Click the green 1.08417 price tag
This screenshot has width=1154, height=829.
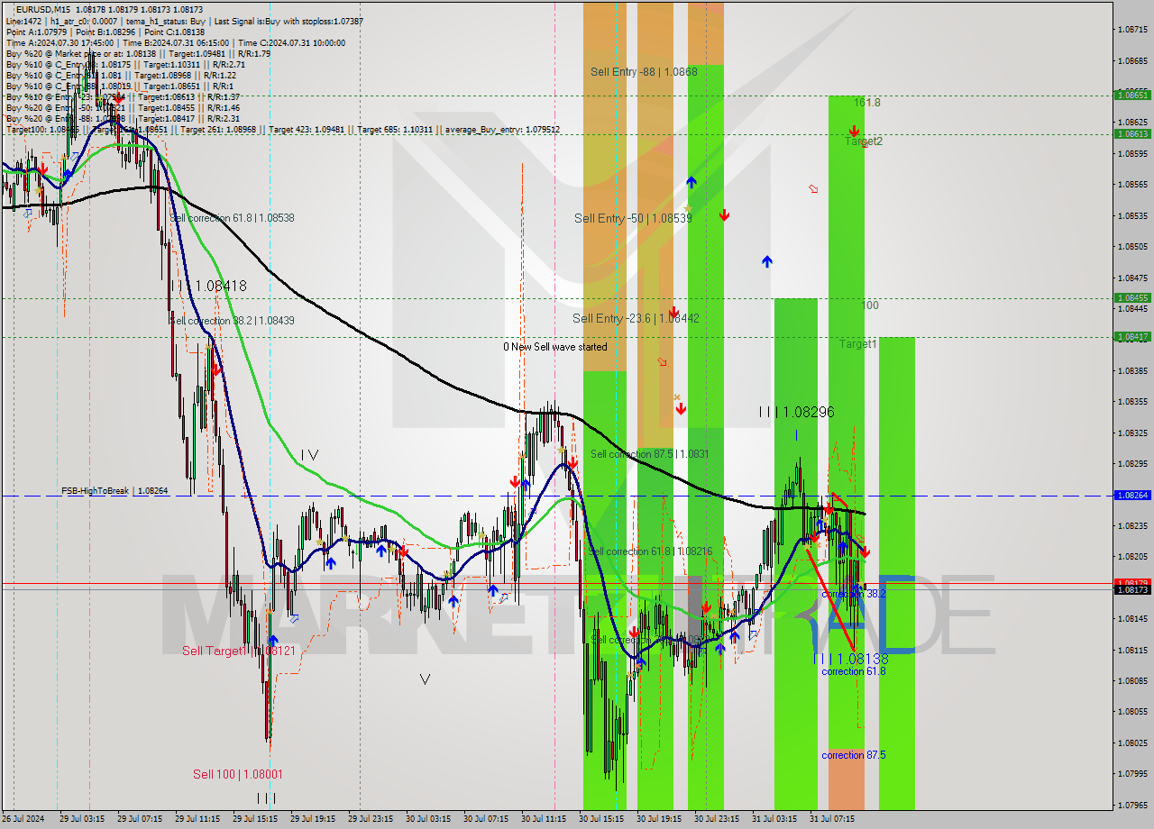(1132, 336)
